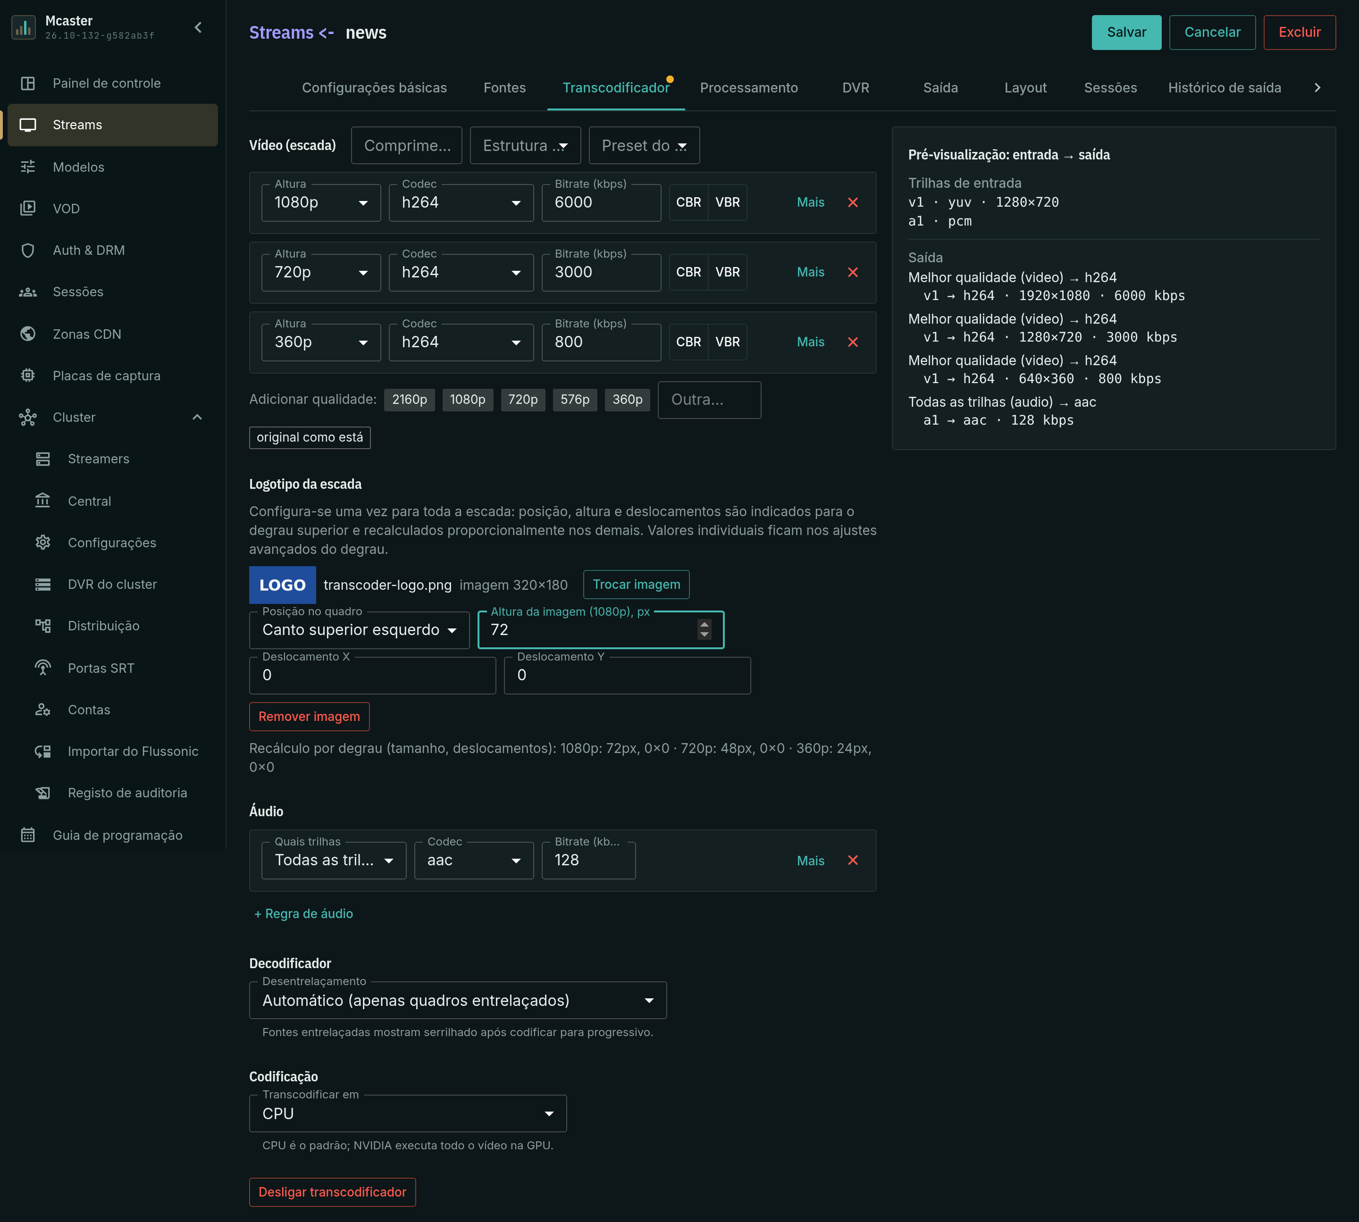The height and width of the screenshot is (1222, 1359).
Task: Open Guia de programação calendar icon
Action: (27, 835)
